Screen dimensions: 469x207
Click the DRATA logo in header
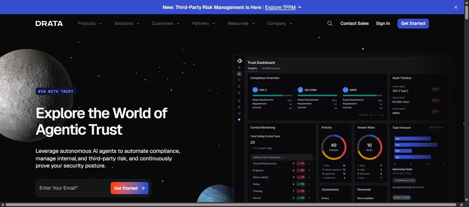click(x=49, y=23)
